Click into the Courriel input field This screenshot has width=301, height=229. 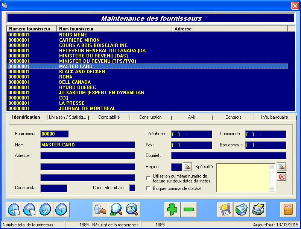click(x=228, y=155)
